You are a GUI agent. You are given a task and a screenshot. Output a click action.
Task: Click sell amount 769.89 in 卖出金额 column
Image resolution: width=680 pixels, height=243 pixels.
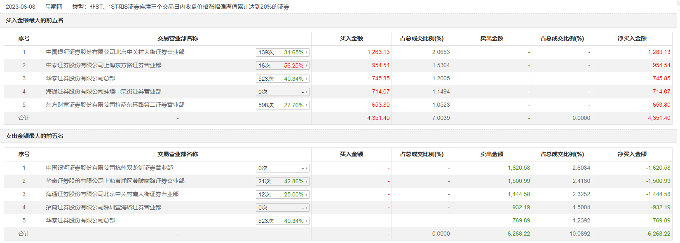pos(521,220)
